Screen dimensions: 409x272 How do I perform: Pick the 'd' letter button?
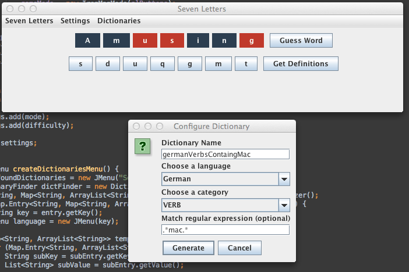[108, 64]
